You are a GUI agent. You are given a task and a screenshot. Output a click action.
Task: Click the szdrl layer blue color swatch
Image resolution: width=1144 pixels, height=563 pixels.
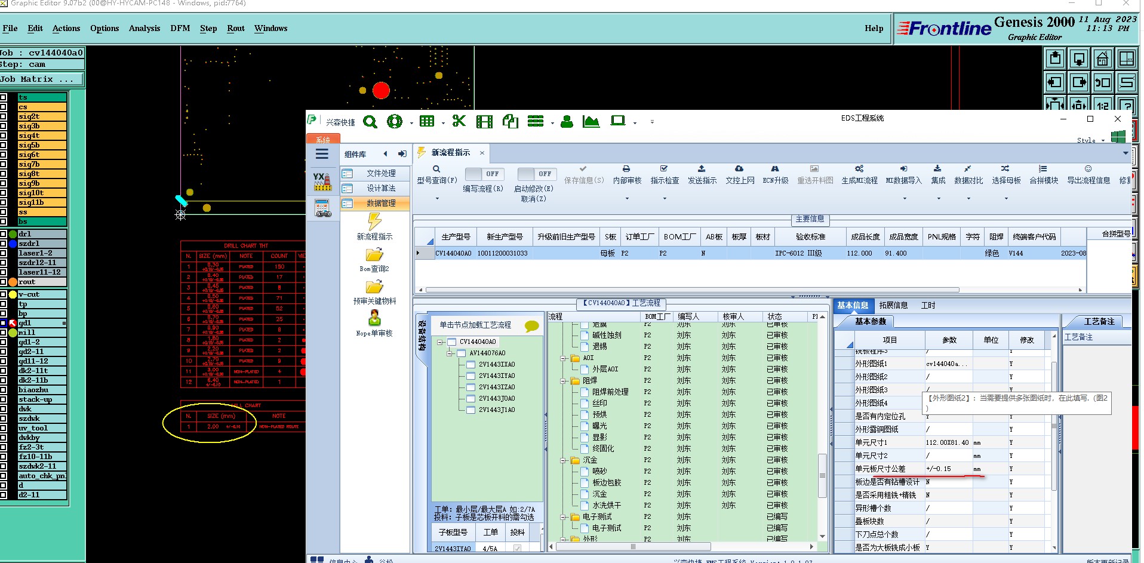(13, 244)
